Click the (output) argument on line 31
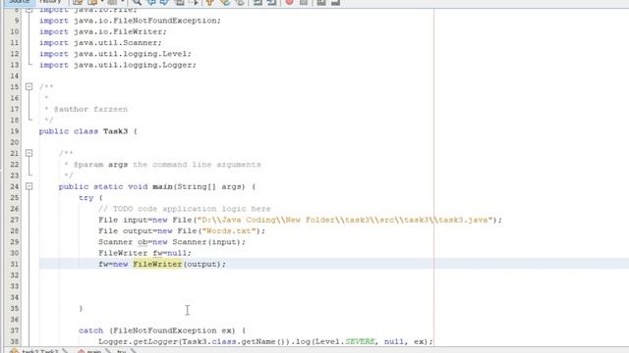 pos(201,264)
